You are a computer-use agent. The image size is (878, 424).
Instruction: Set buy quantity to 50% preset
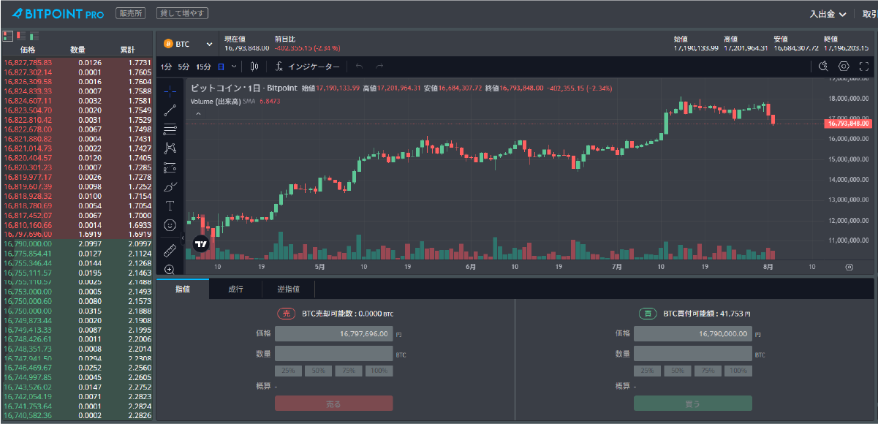tap(676, 371)
